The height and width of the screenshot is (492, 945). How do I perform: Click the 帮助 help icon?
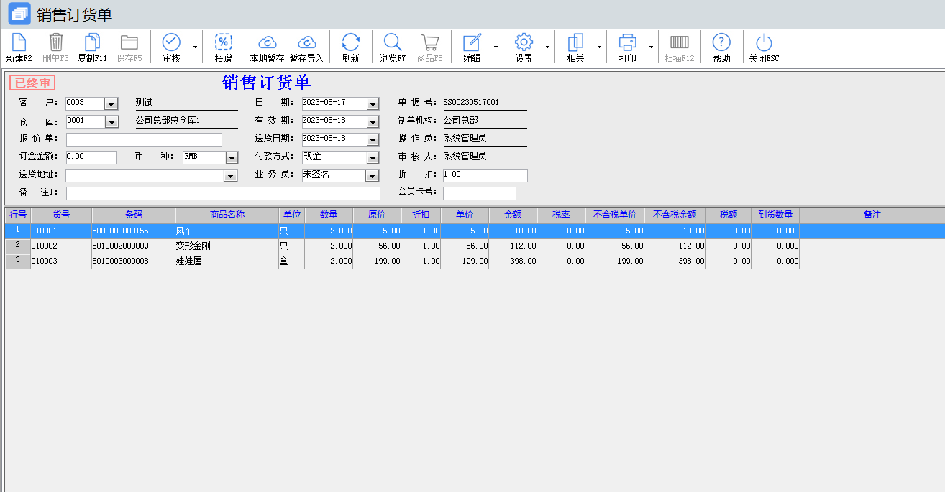tap(721, 43)
